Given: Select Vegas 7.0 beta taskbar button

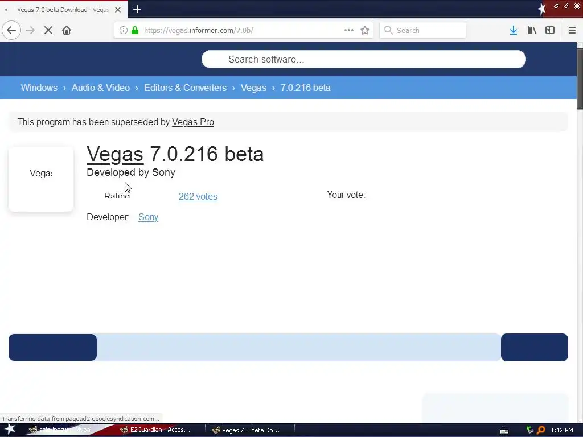Looking at the screenshot, I should [x=250, y=430].
